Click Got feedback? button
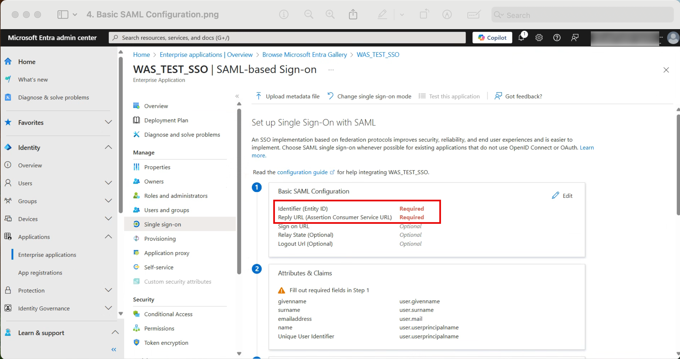The height and width of the screenshot is (359, 680). pos(518,96)
